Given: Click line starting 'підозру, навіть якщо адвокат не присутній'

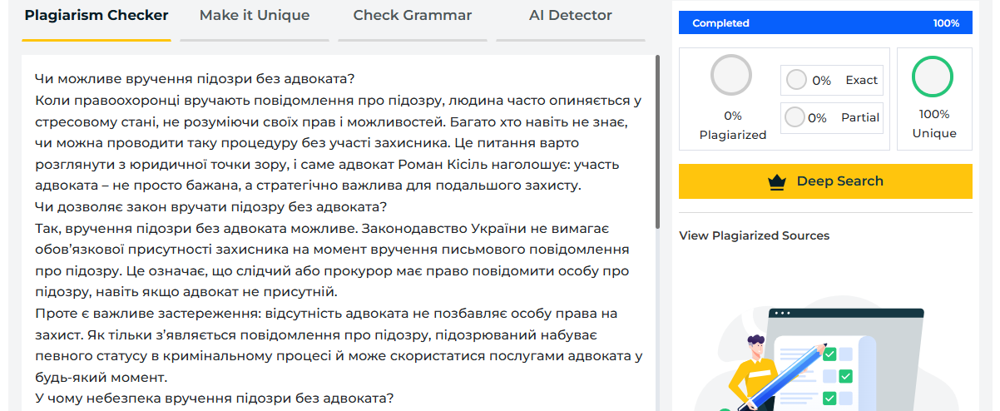Looking at the screenshot, I should (186, 292).
